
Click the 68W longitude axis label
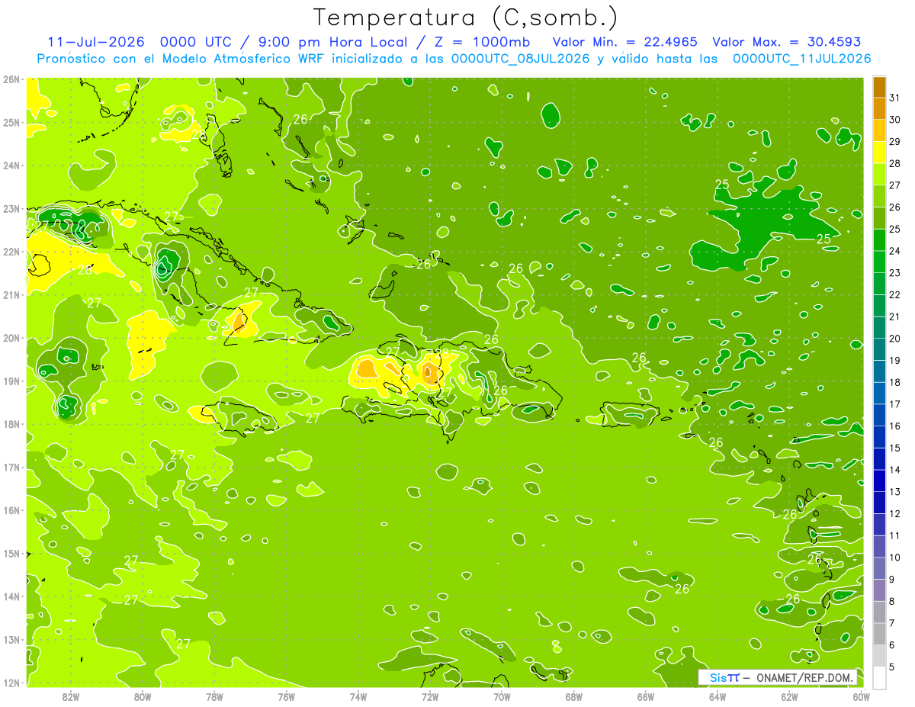click(574, 696)
